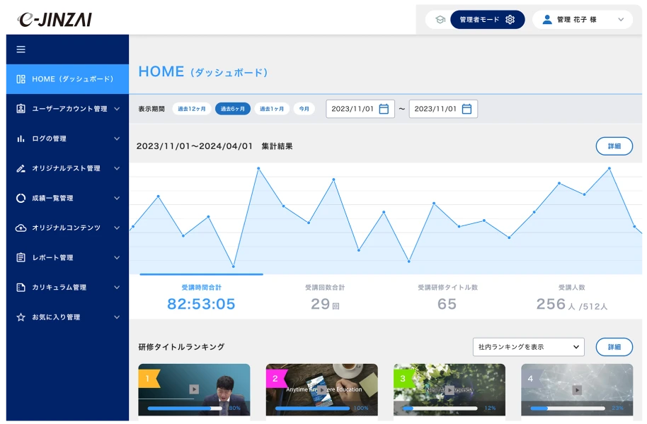Play the rank 1 training video
Viewport: 647px width, 424px height.
click(x=194, y=389)
